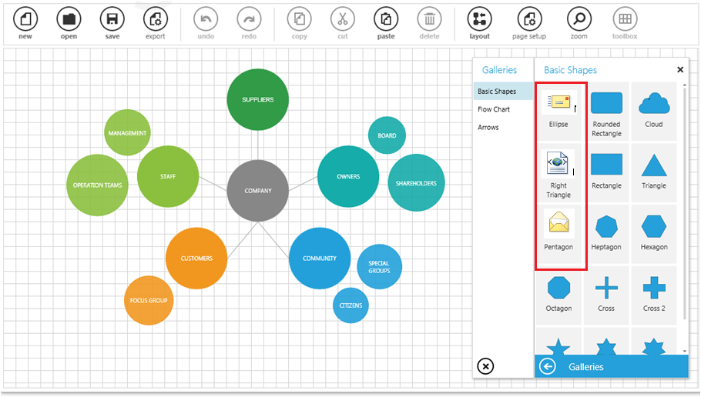Save the current diagram
The width and height of the screenshot is (701, 397).
[112, 19]
